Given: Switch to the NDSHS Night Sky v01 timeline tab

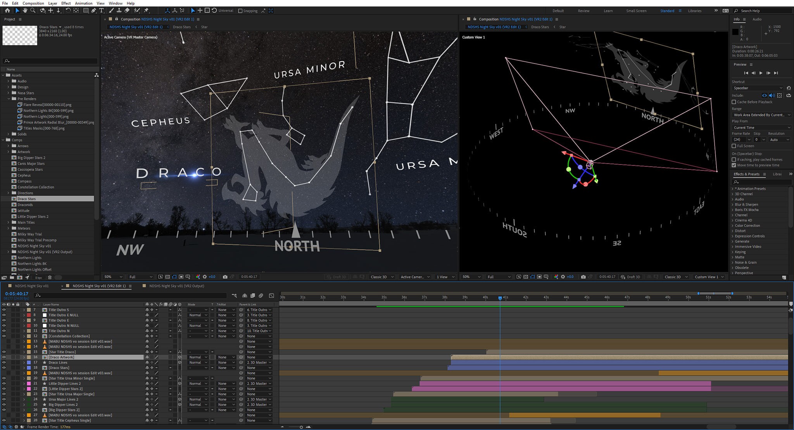Looking at the screenshot, I should tap(32, 286).
